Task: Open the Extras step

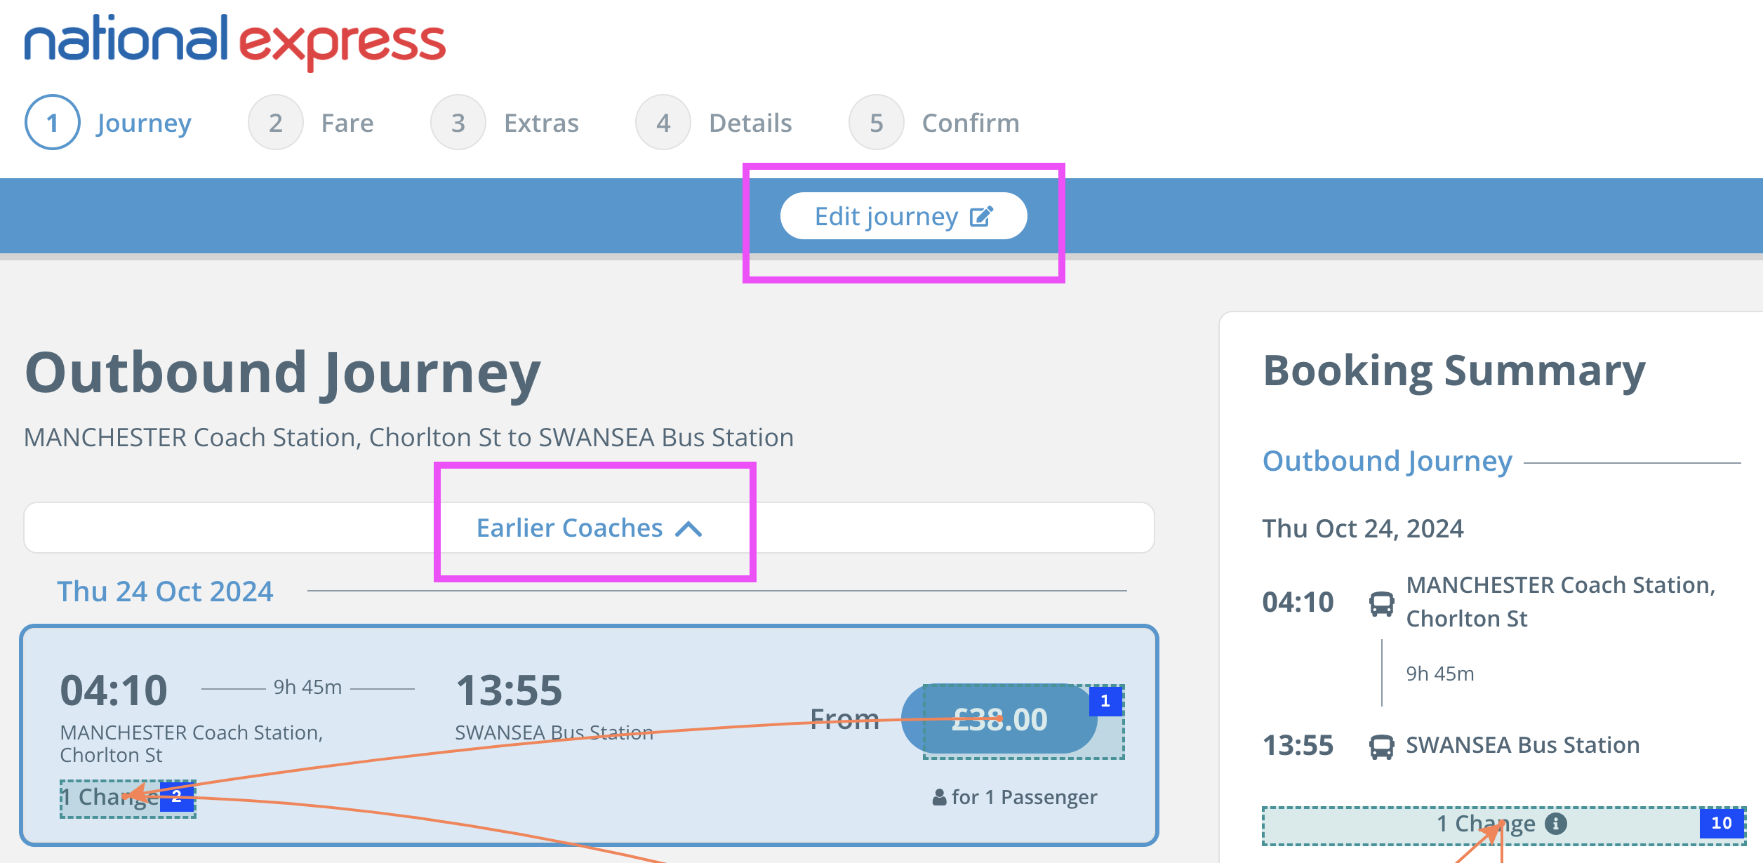Action: pyautogui.click(x=541, y=123)
